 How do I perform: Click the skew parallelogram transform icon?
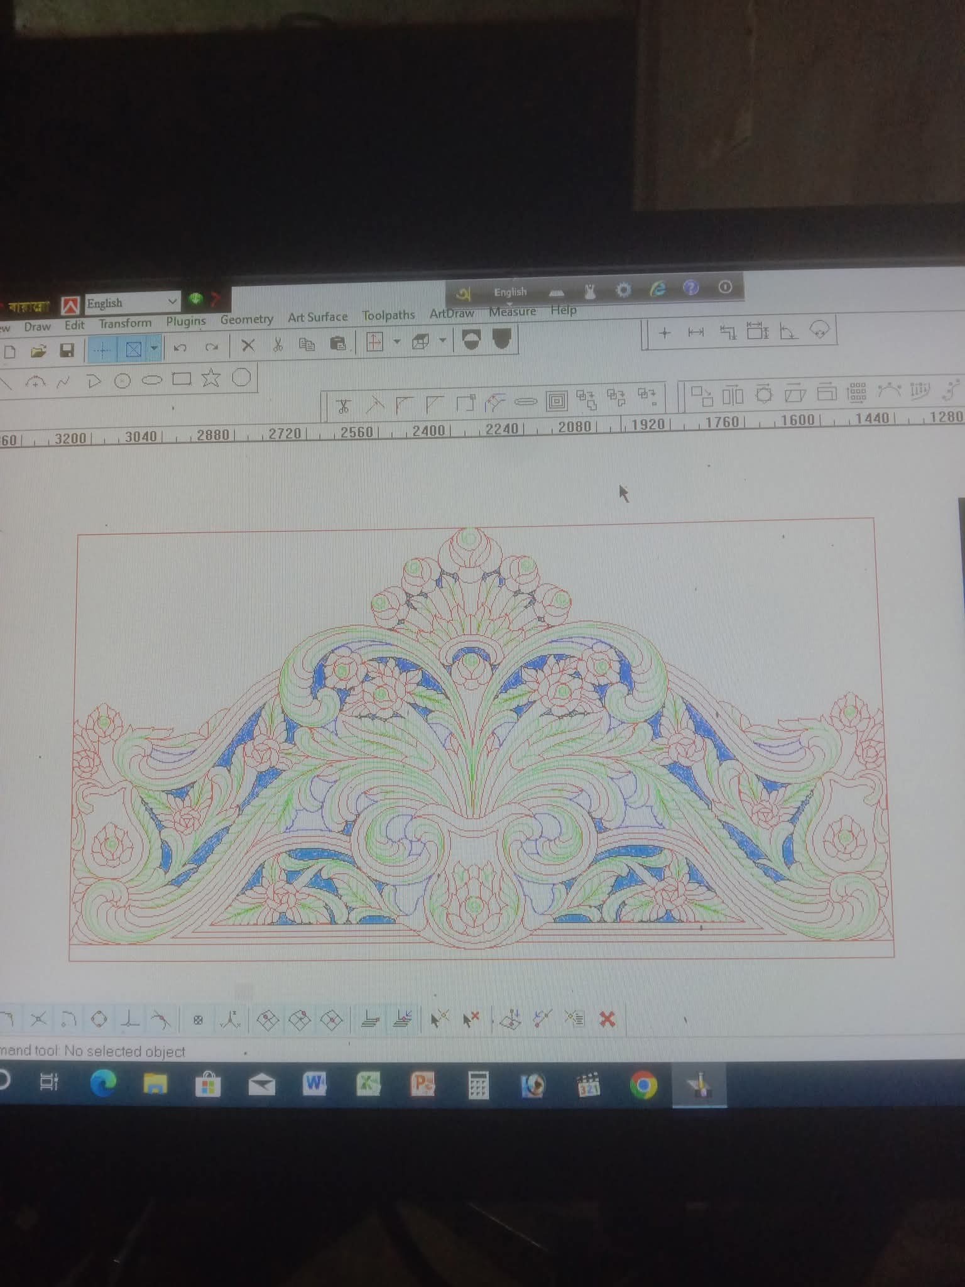pyautogui.click(x=795, y=393)
